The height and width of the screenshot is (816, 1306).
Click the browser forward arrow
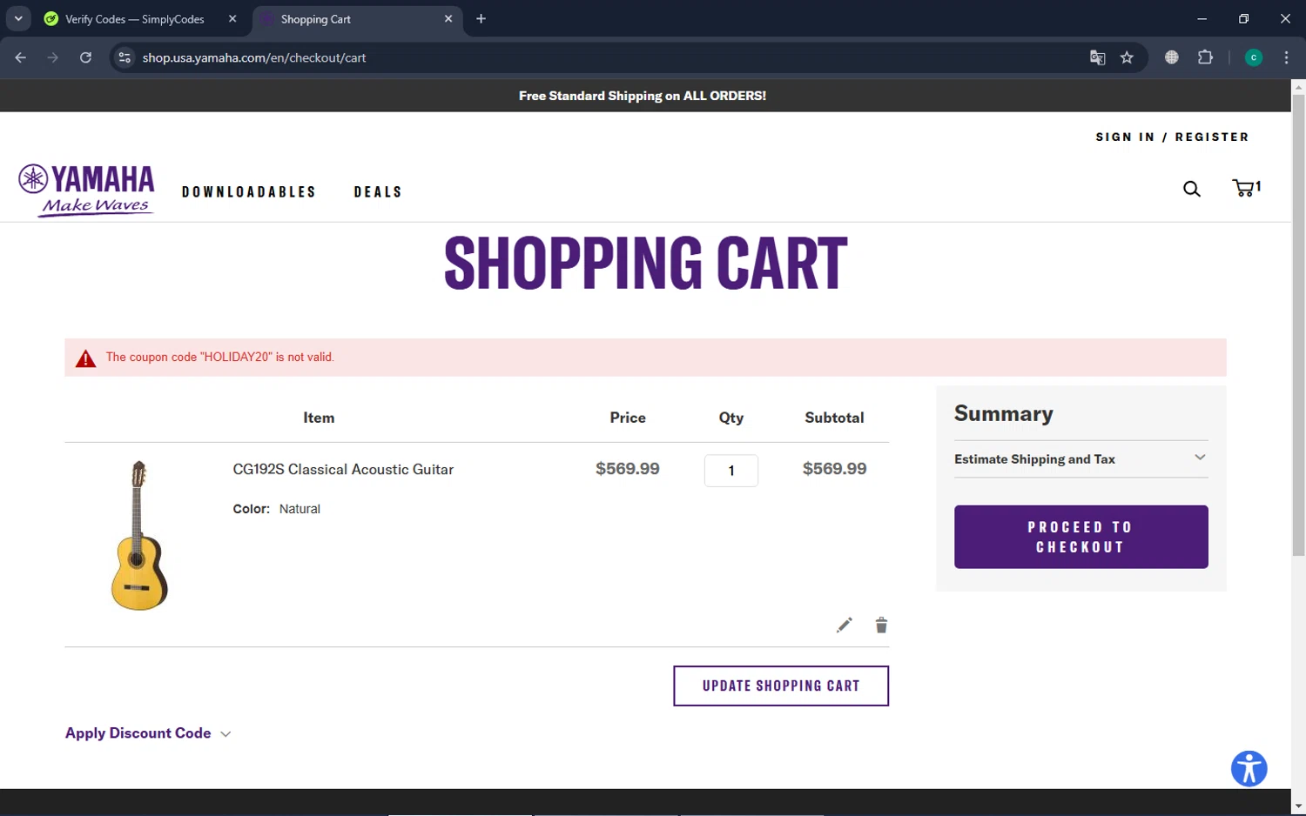(x=53, y=57)
